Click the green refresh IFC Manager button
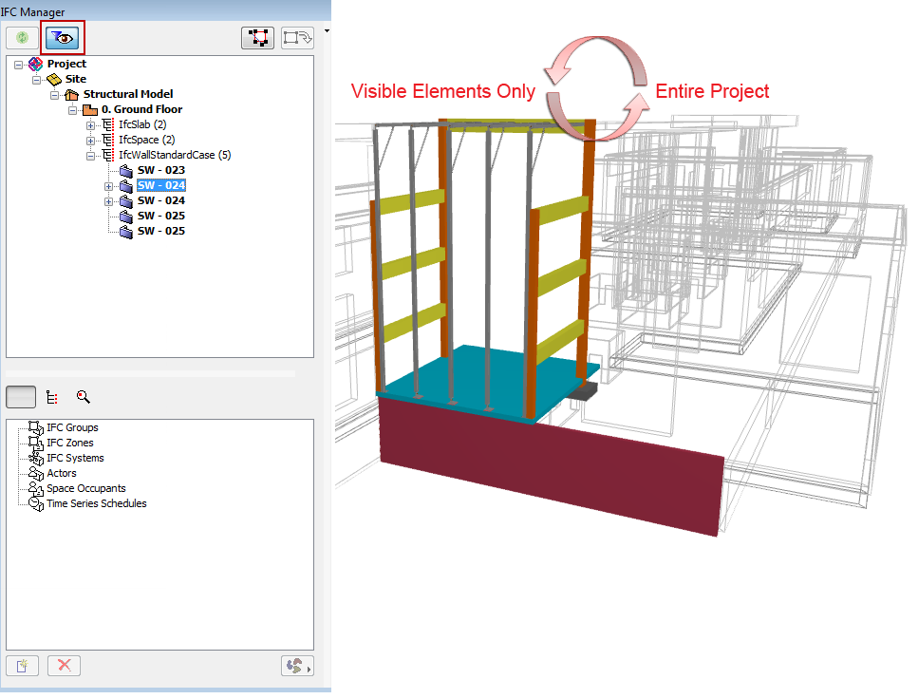The height and width of the screenshot is (699, 918). coord(22,38)
